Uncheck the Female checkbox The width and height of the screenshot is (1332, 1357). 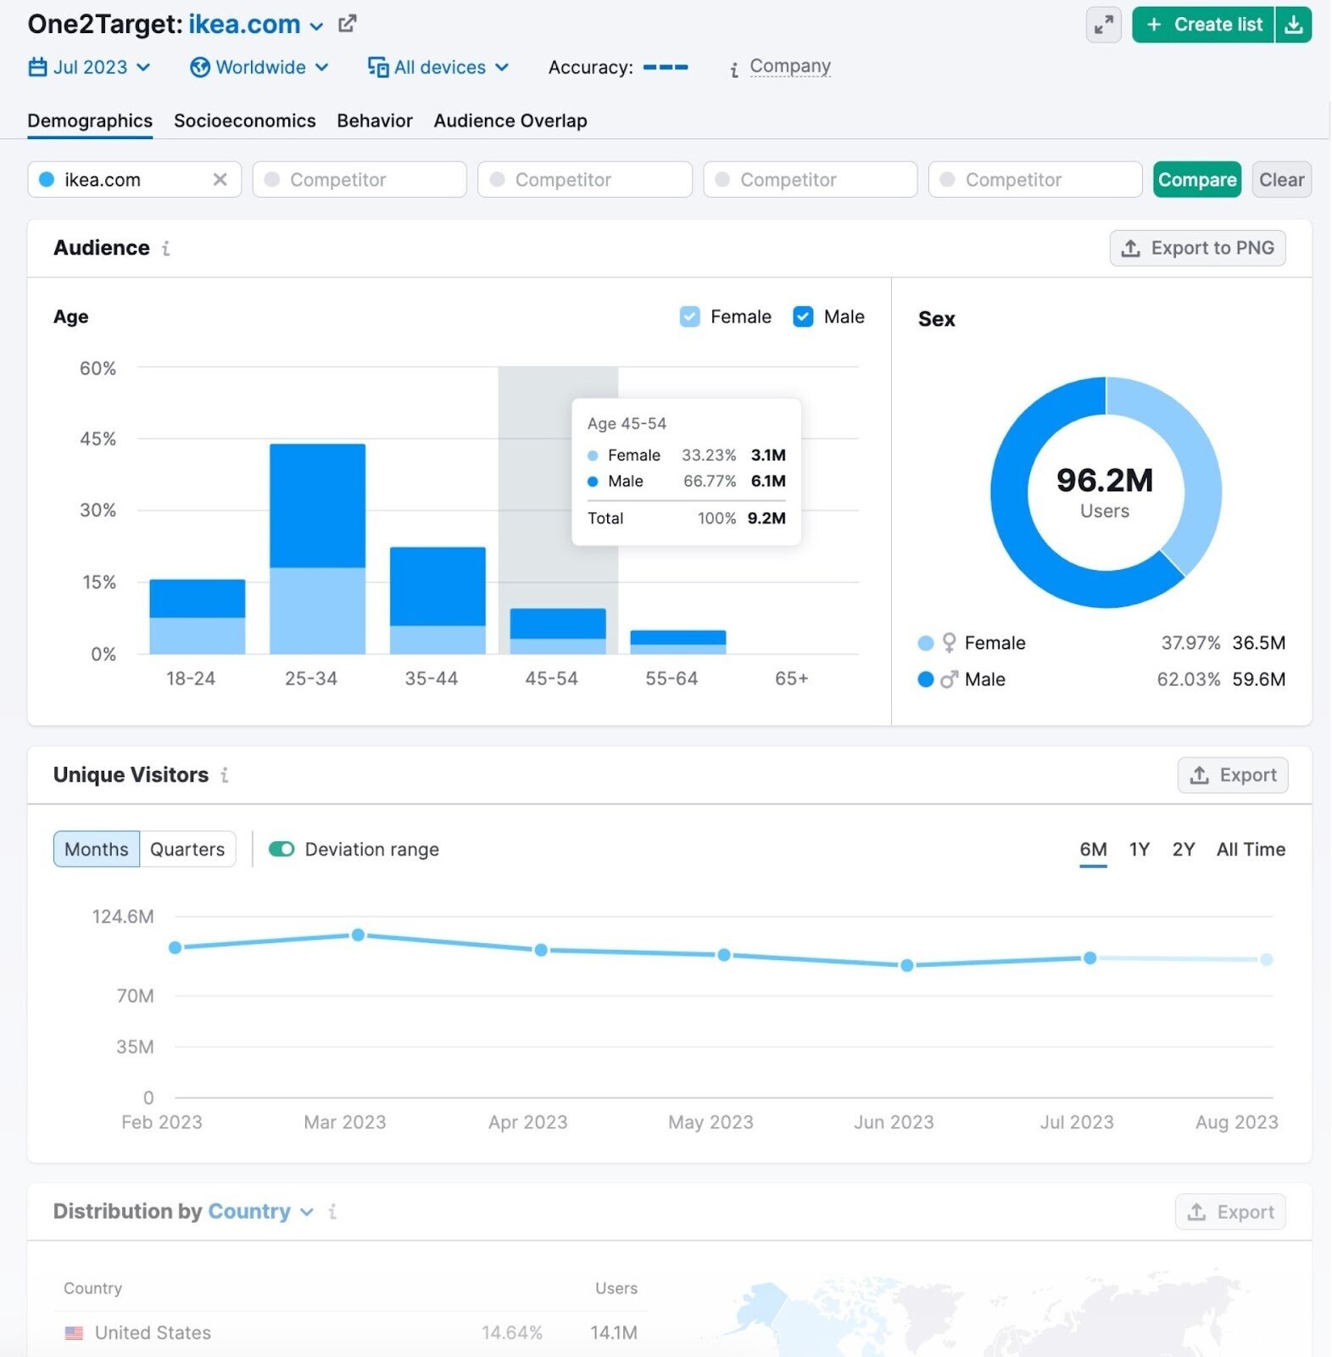pyautogui.click(x=690, y=317)
